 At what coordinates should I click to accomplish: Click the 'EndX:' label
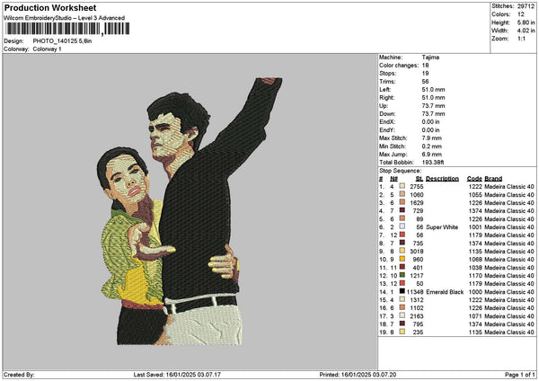pos(387,122)
